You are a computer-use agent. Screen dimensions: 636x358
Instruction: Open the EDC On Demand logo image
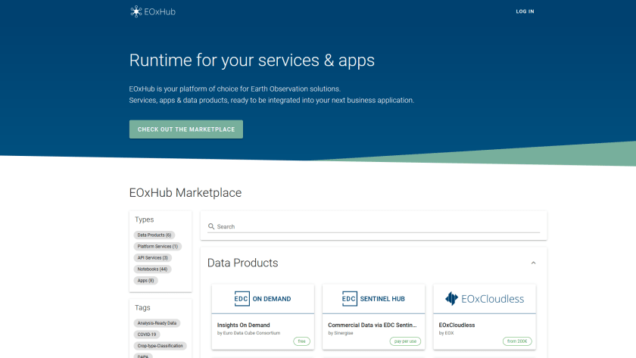click(x=263, y=299)
